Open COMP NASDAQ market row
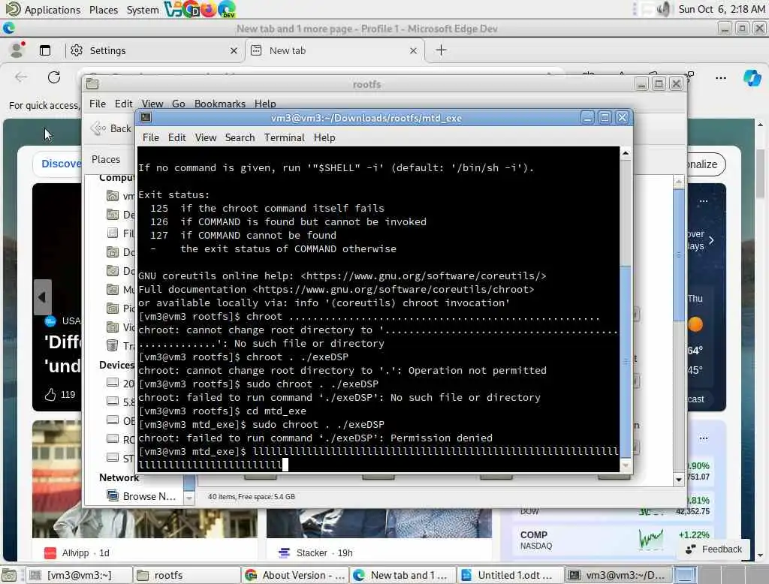Viewport: 769px width, 584px height. [x=616, y=540]
